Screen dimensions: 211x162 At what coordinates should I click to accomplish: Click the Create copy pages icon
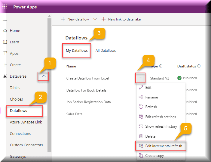point(141,155)
